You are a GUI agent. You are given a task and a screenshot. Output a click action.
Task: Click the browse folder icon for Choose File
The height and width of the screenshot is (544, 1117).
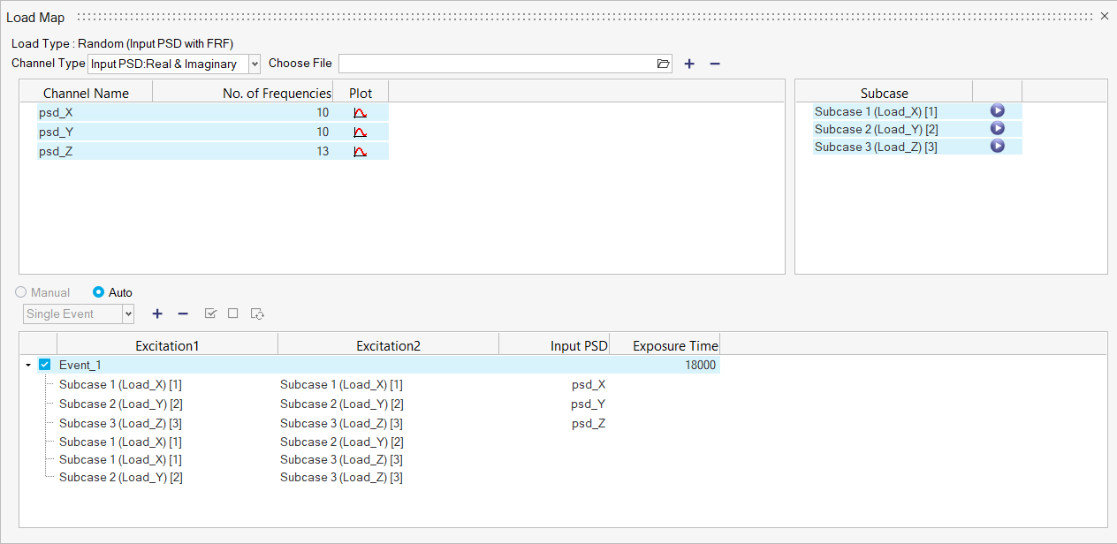click(664, 64)
